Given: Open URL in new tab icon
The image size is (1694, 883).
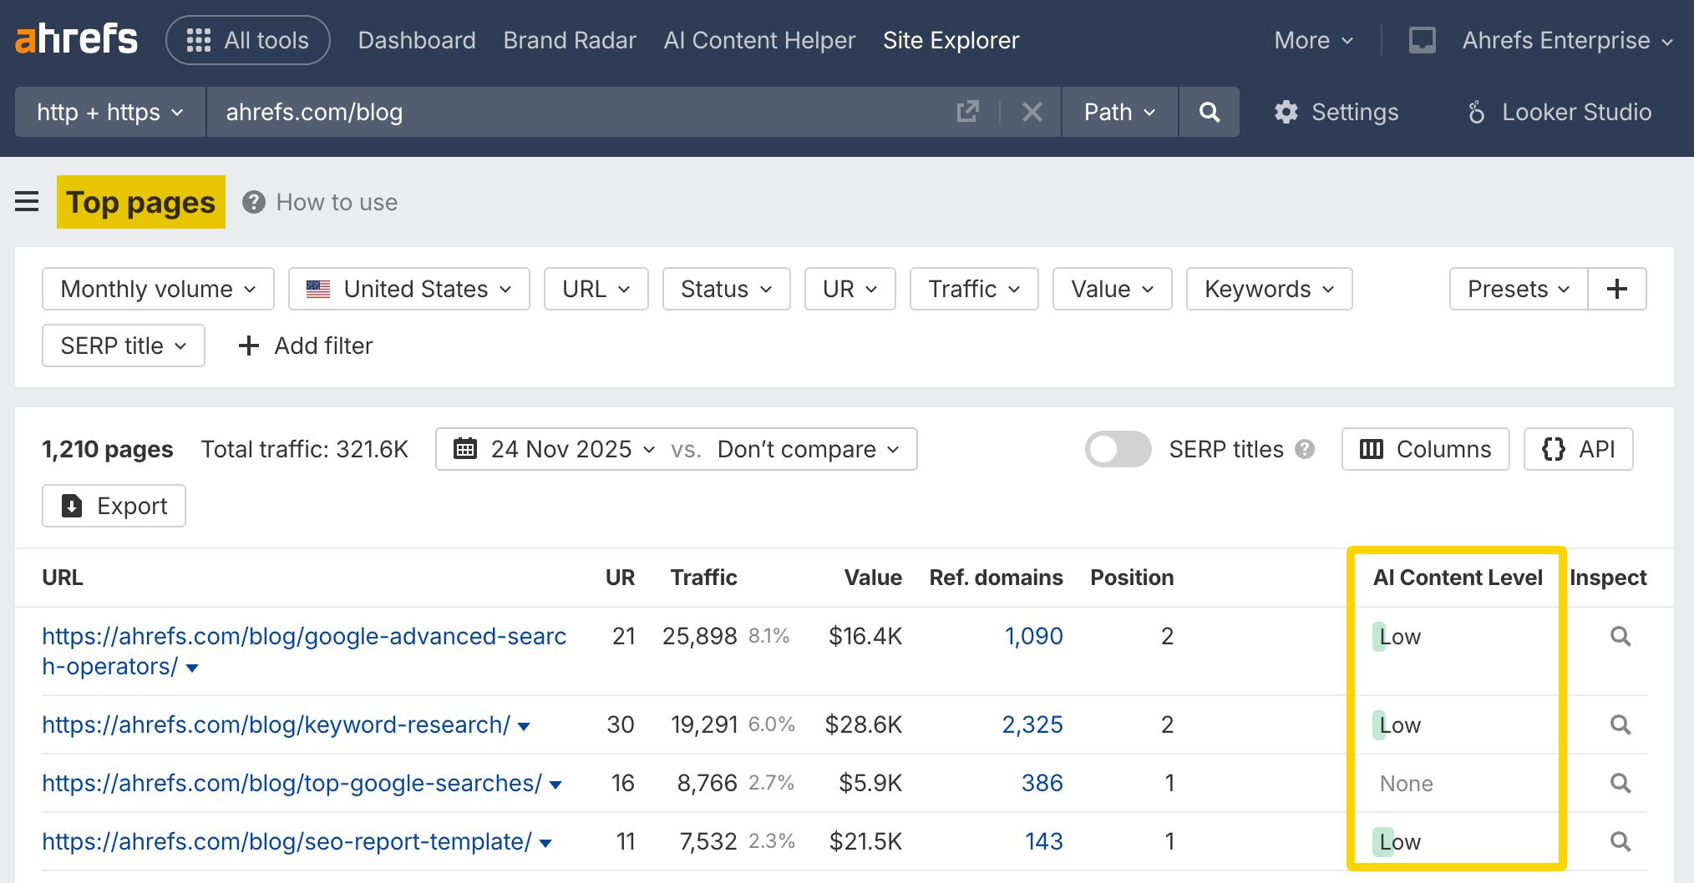Looking at the screenshot, I should [x=967, y=112].
